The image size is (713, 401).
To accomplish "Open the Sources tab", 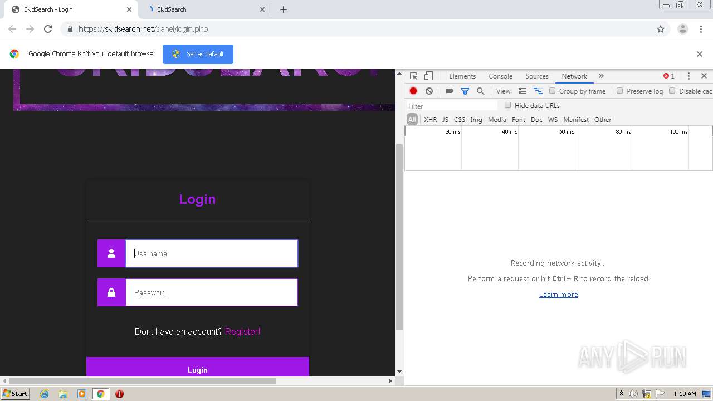I will 537,76.
